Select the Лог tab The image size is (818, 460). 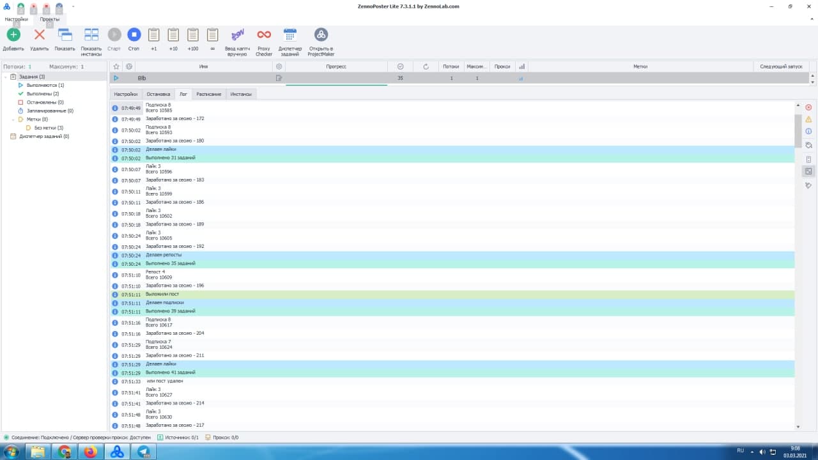183,94
